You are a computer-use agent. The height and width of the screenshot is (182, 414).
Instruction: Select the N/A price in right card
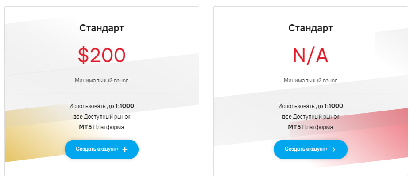tap(310, 56)
